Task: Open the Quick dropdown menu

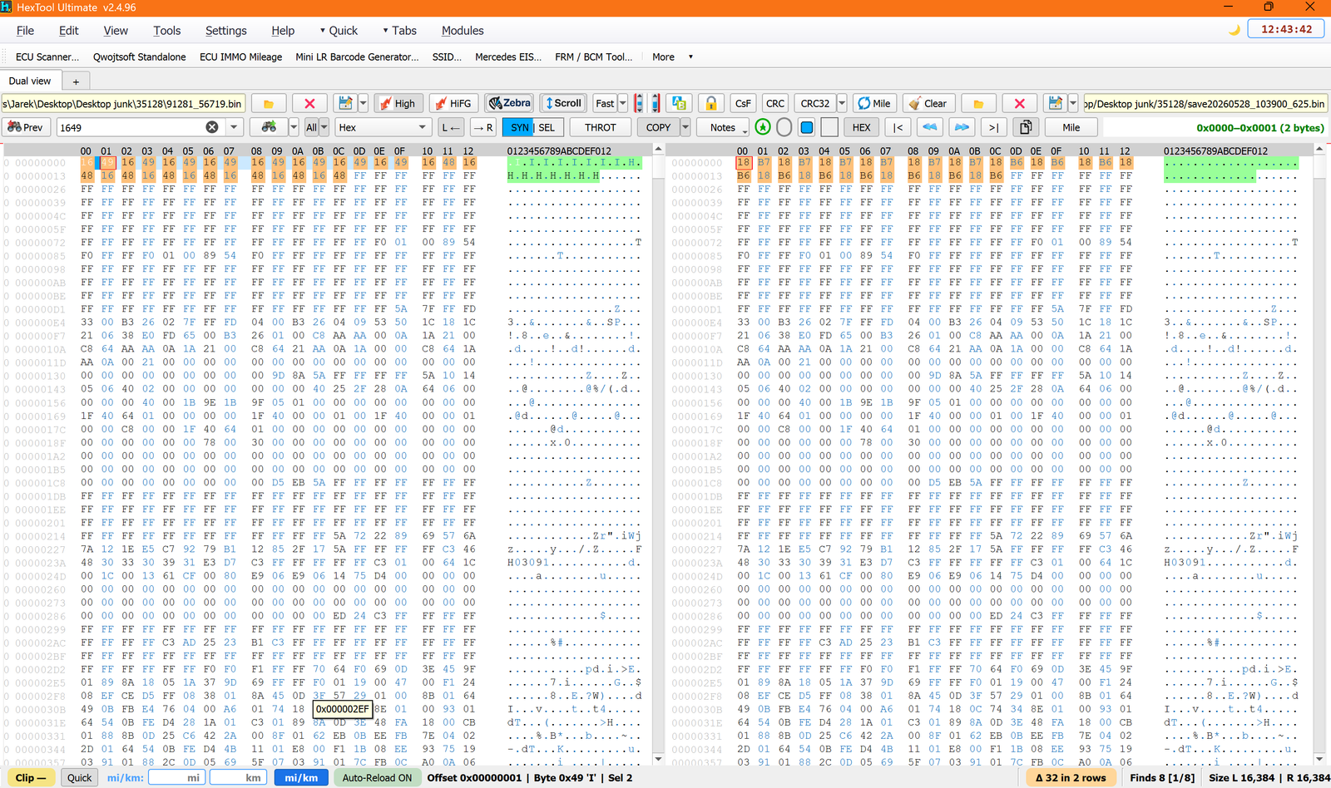Action: [x=339, y=31]
